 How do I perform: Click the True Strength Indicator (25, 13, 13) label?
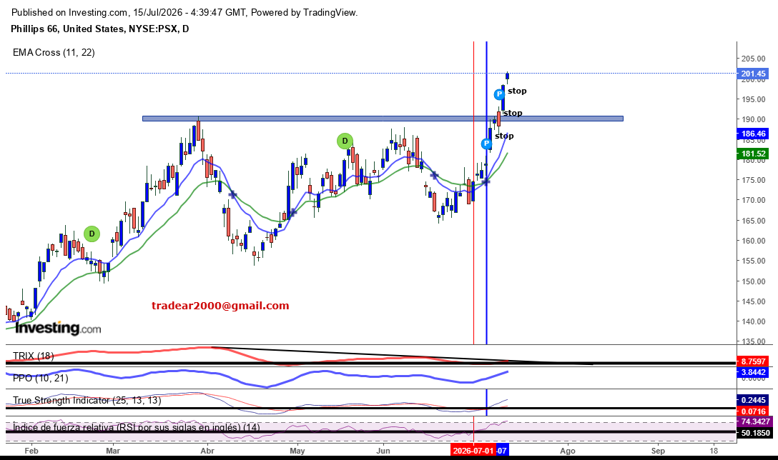(x=87, y=400)
